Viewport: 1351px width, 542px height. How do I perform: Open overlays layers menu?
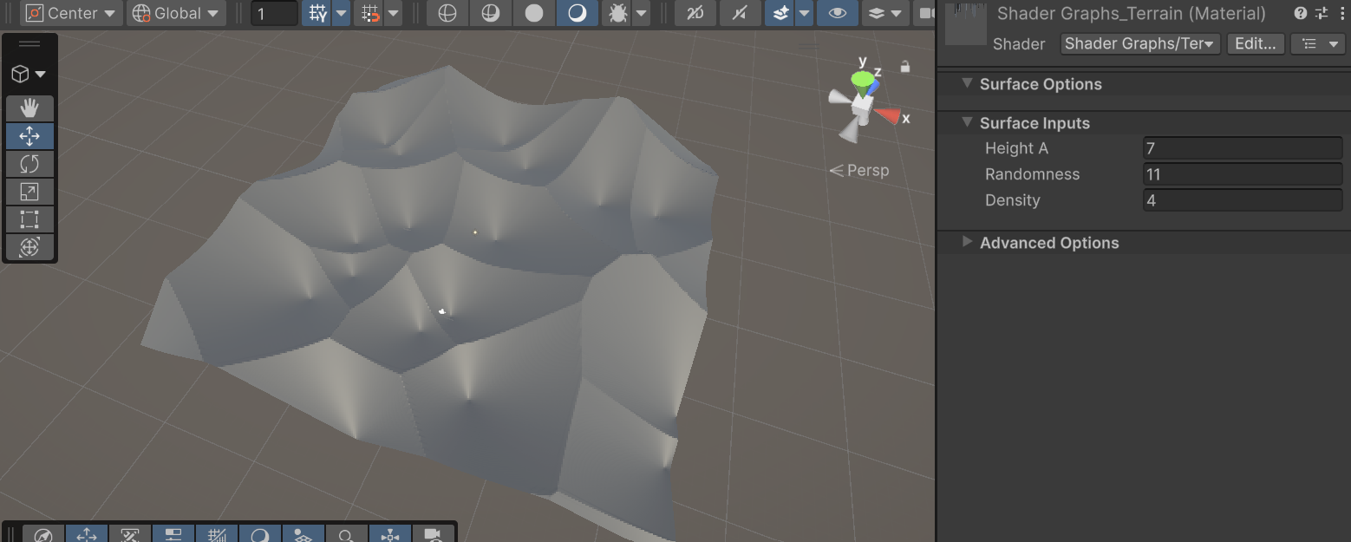(885, 13)
